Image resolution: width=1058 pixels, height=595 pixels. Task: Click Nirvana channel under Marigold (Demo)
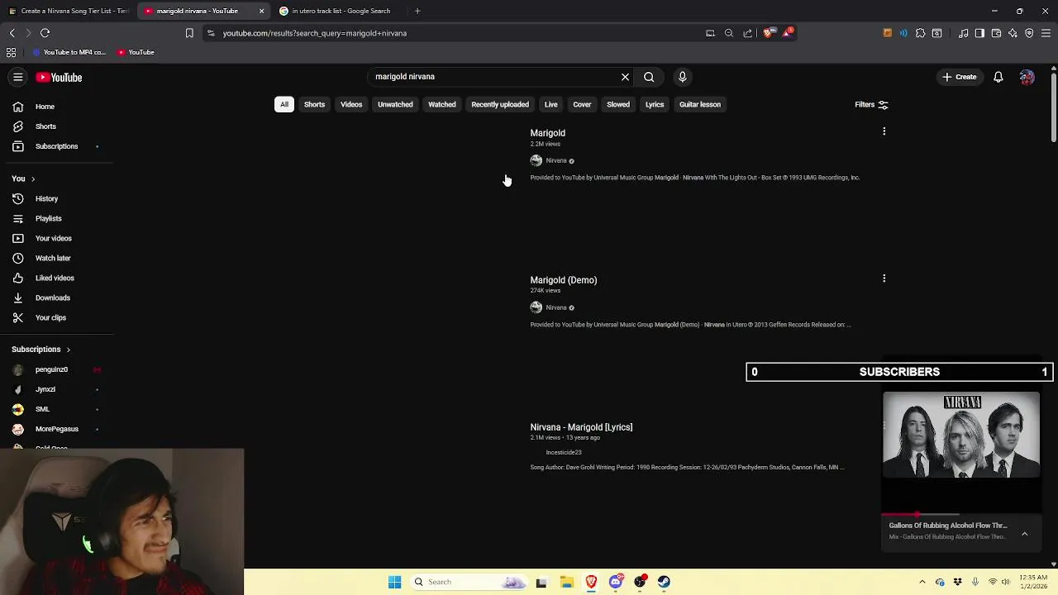tap(555, 307)
